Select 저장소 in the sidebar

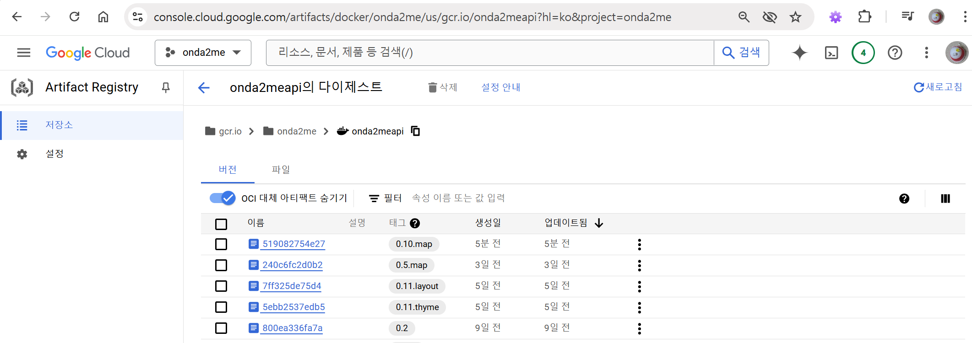click(x=92, y=125)
